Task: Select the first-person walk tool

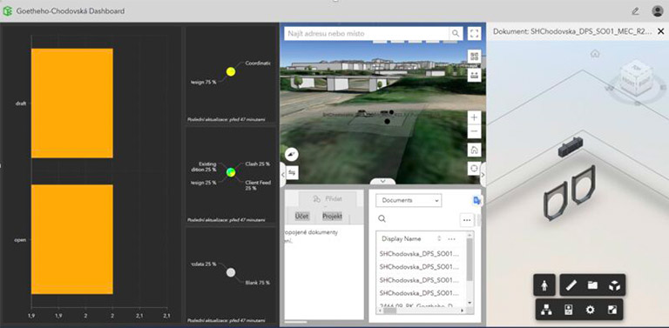Action: click(544, 285)
